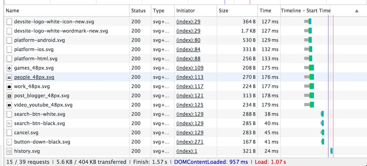Click the timeline bar for cancel.svg
367x166 pixels.
(323, 132)
